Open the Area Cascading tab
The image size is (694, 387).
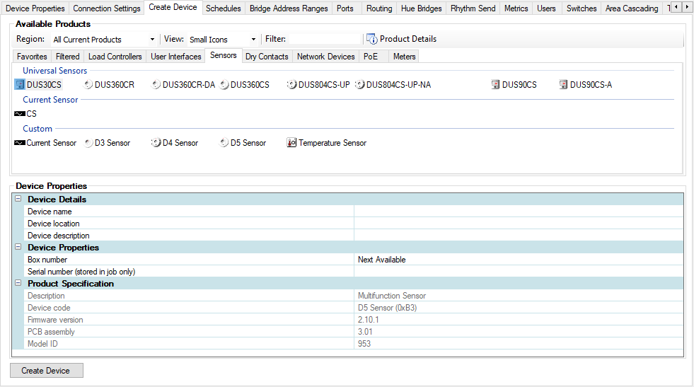coord(632,8)
